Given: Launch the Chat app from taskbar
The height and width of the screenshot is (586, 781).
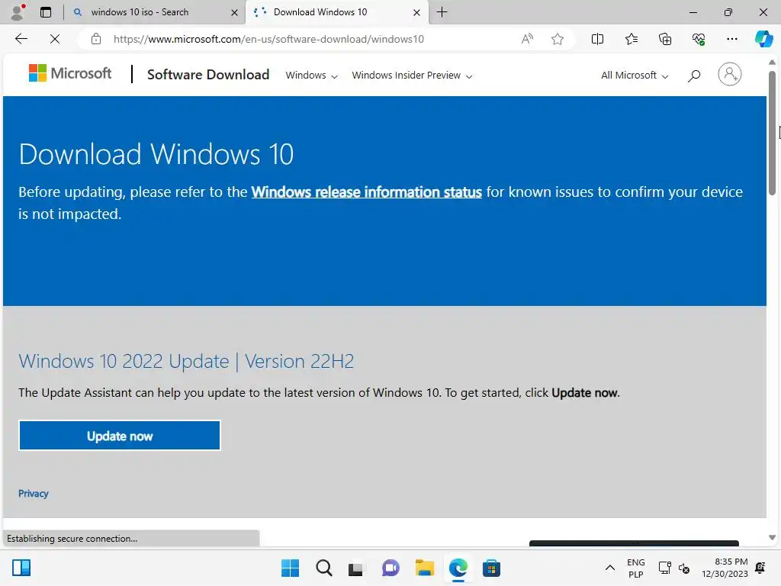Looking at the screenshot, I should point(391,568).
